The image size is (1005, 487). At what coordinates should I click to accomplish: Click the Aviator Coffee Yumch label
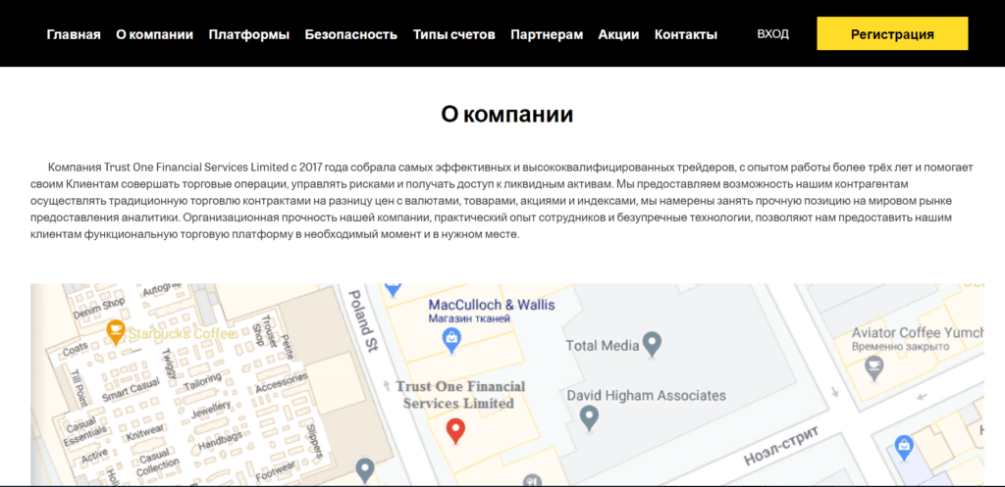[x=918, y=333]
